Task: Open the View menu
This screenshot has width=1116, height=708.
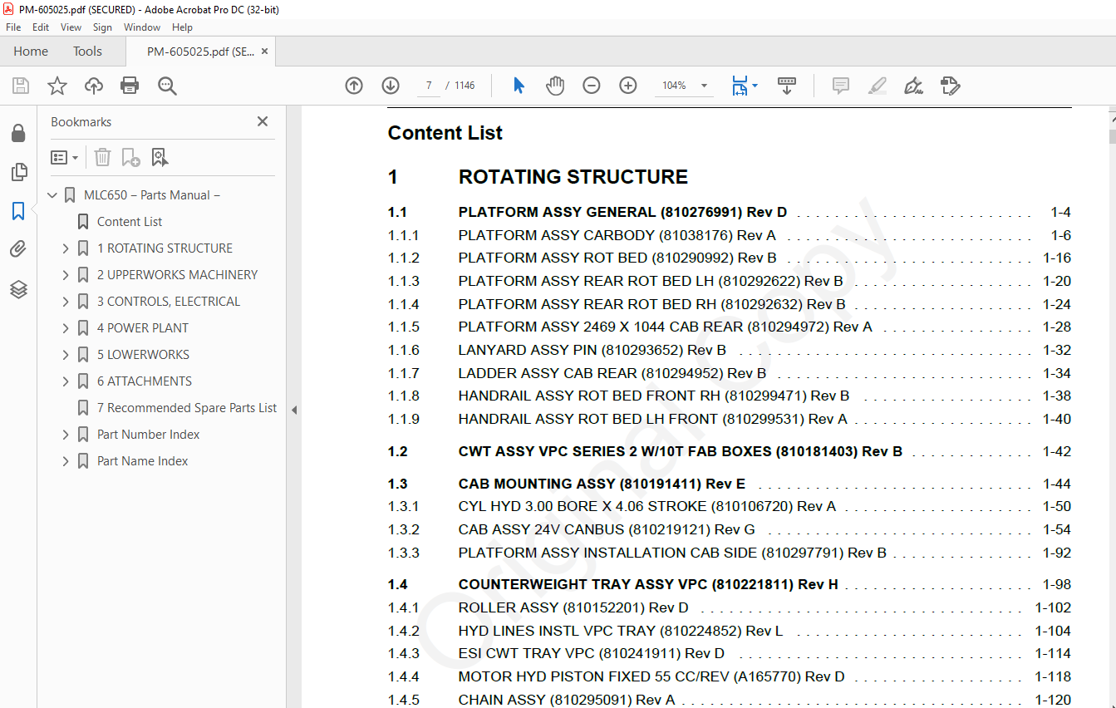Action: click(71, 27)
